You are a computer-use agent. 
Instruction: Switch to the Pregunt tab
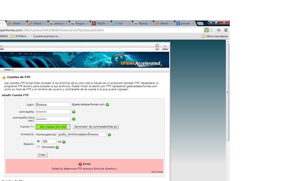click(80, 24)
